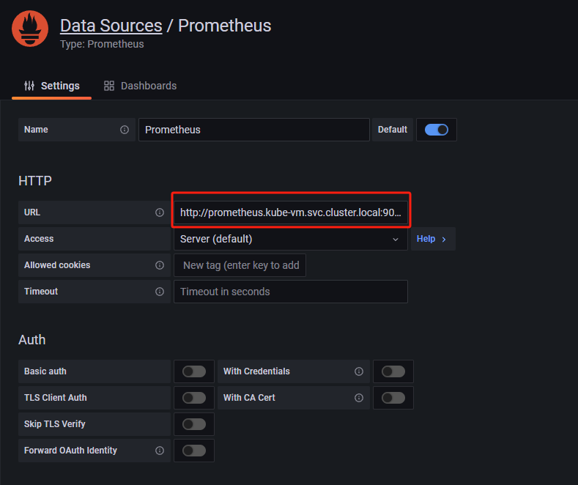Viewport: 578px width, 485px height.
Task: Click the 'Access' row label
Action: [x=39, y=239]
